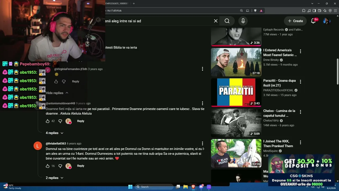Open the Epitaph Records video thumbnail
Image resolution: width=339 pixels, height=191 pixels.
(x=236, y=37)
